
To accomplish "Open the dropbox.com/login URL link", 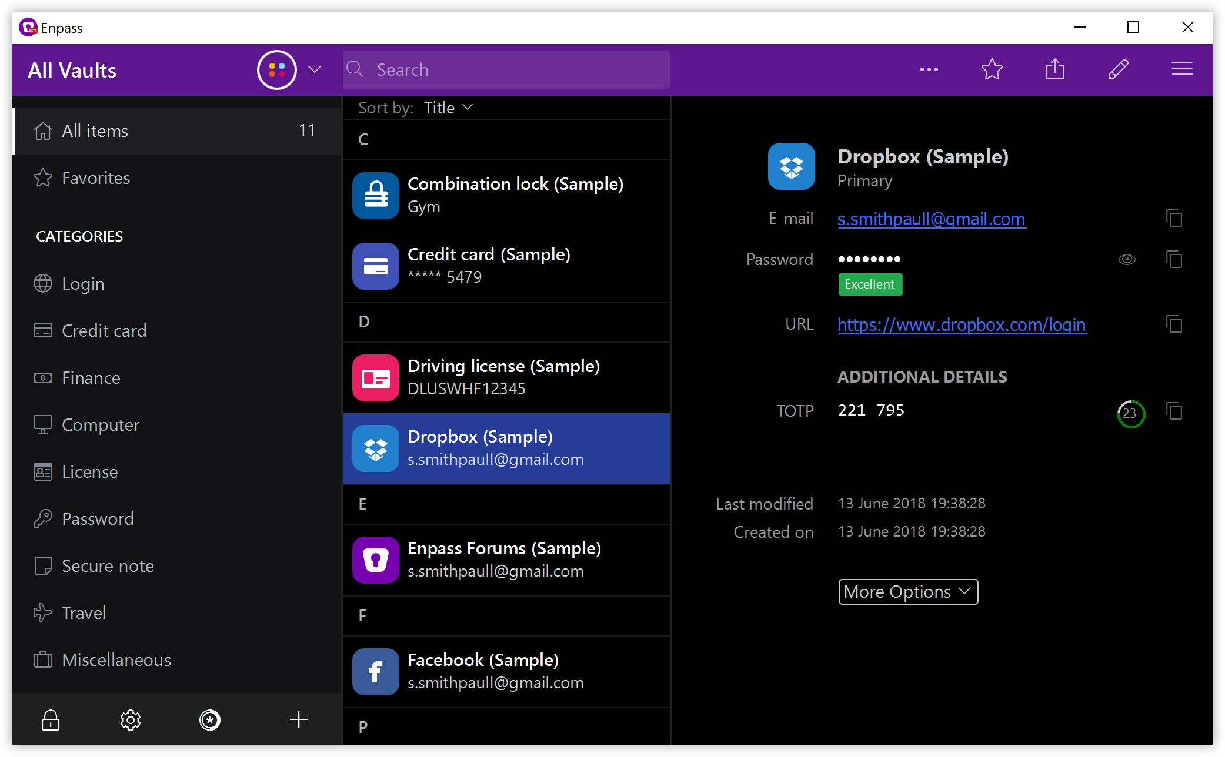I will pos(962,324).
